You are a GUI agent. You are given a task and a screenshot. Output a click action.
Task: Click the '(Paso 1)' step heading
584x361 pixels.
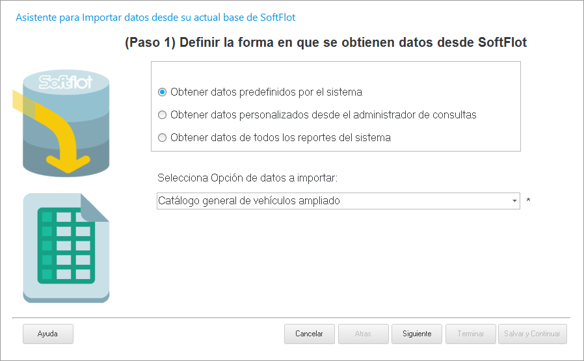click(x=325, y=43)
